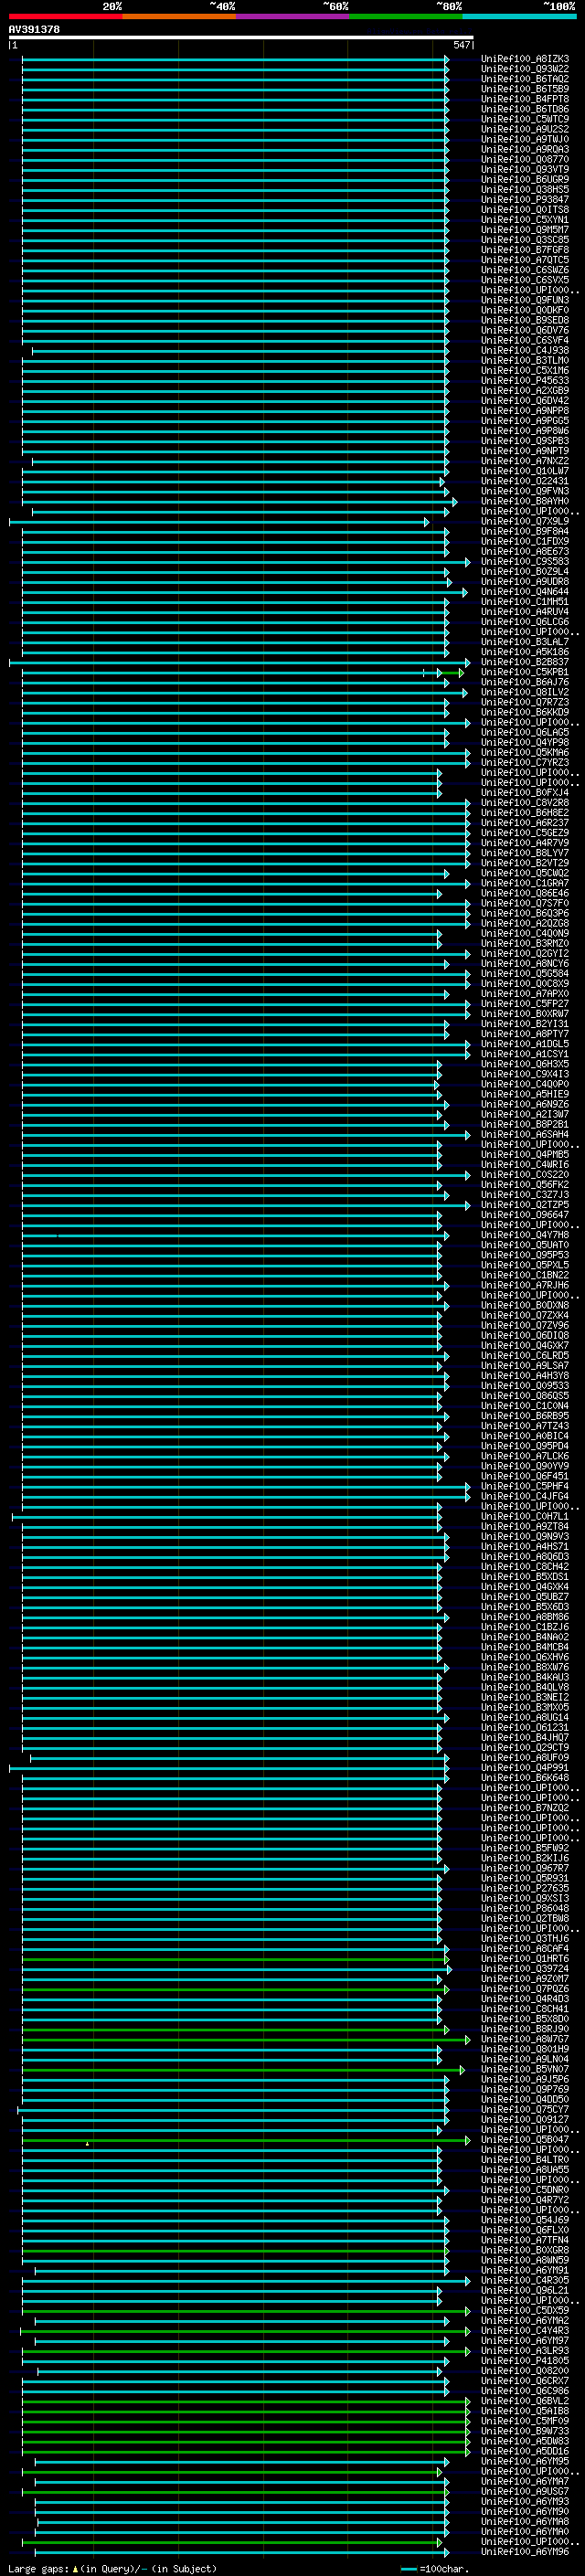585x2576 pixels.
Task: Select label UniRef100_Q08770
Action: (x=525, y=159)
